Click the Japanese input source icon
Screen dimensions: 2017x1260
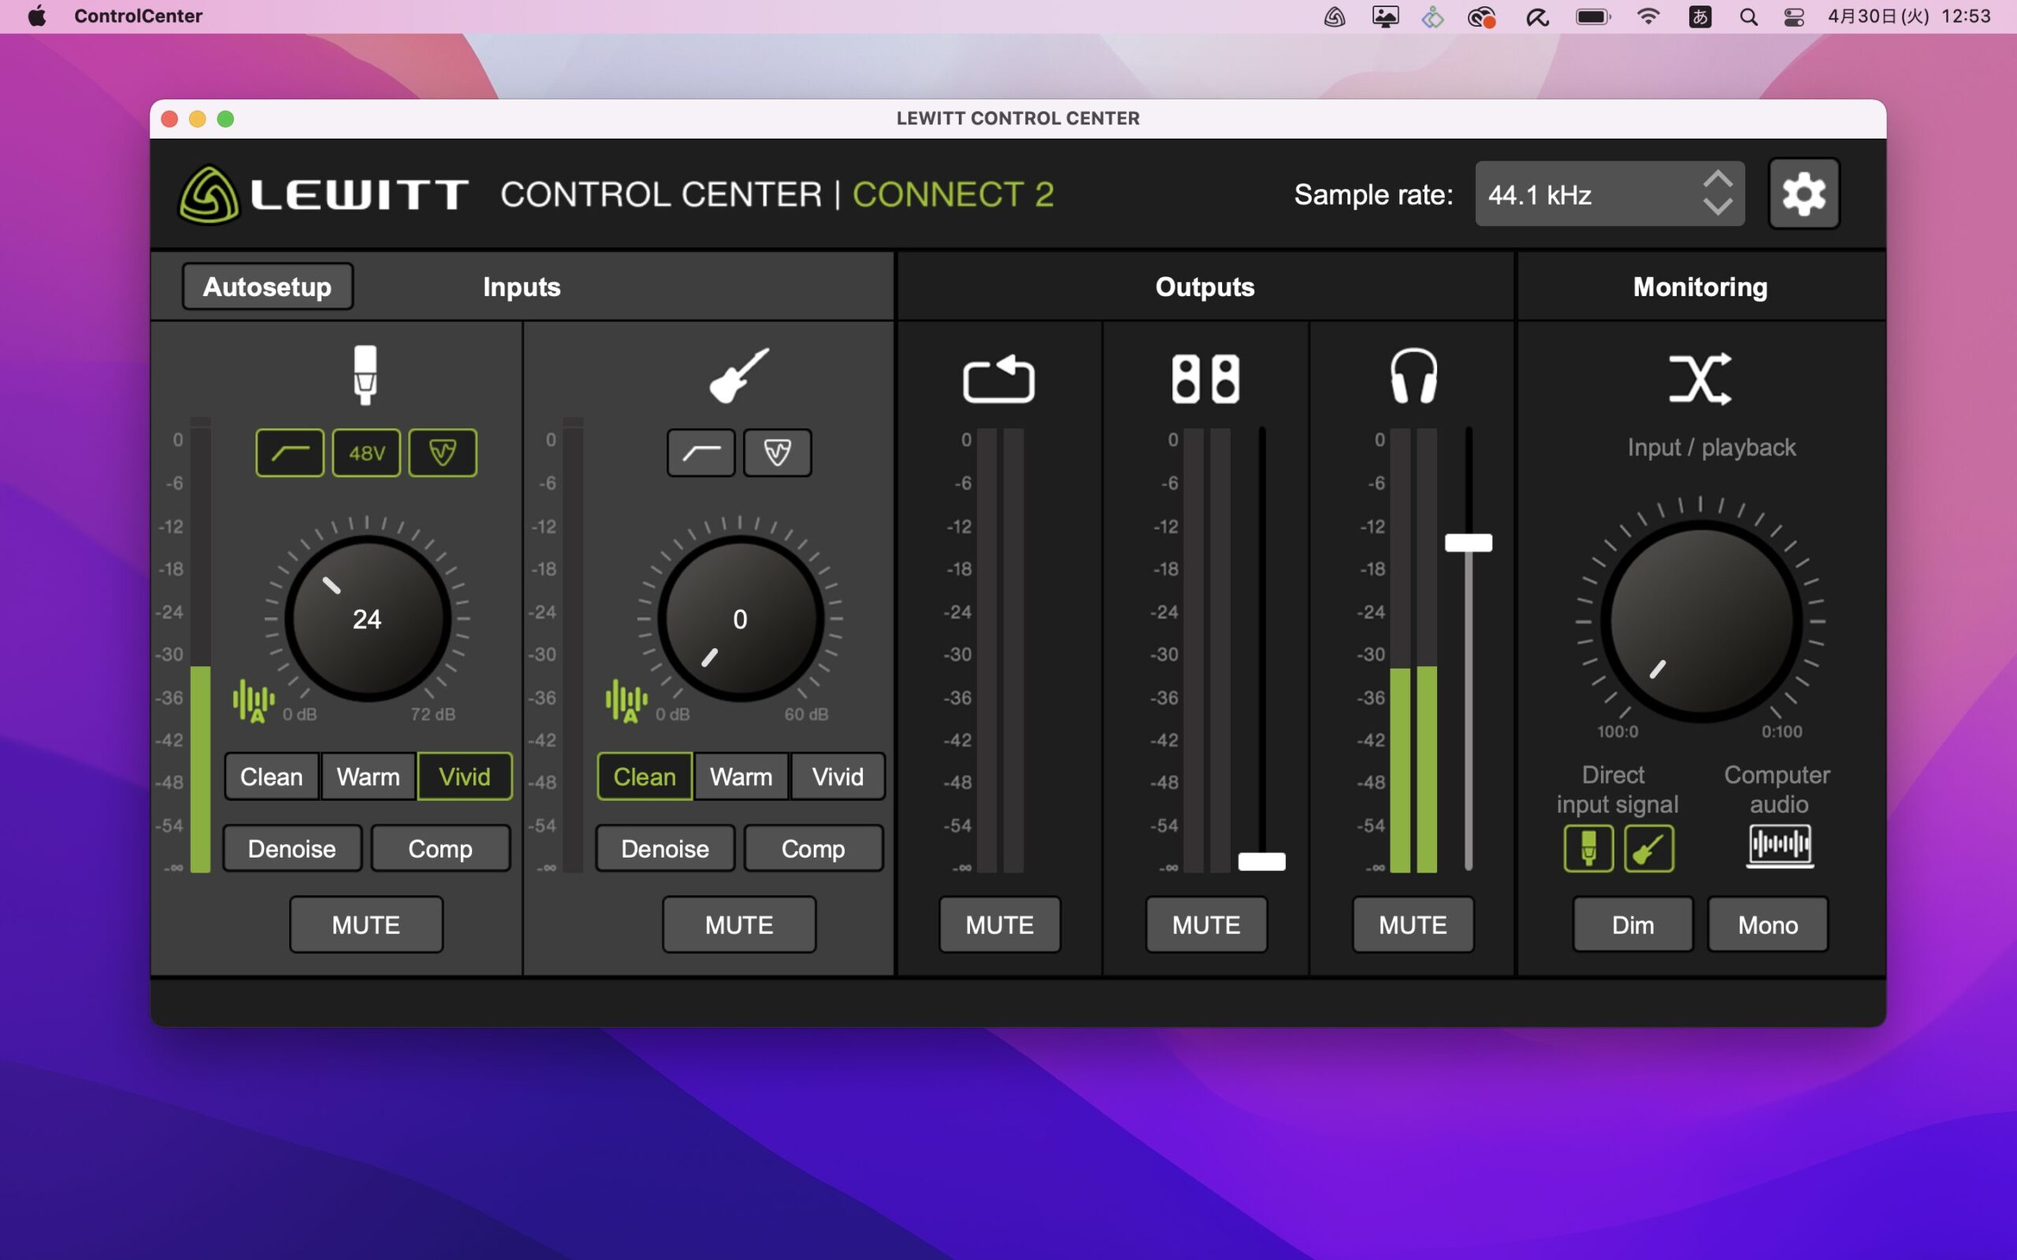pyautogui.click(x=1699, y=17)
